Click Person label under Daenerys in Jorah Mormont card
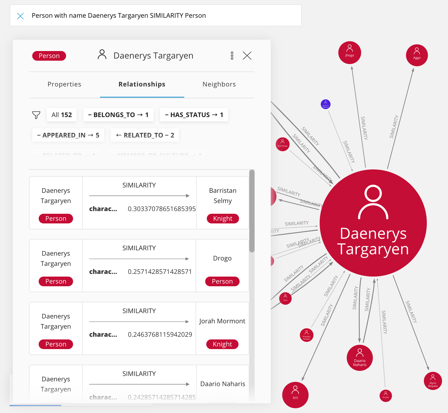 pyautogui.click(x=56, y=344)
